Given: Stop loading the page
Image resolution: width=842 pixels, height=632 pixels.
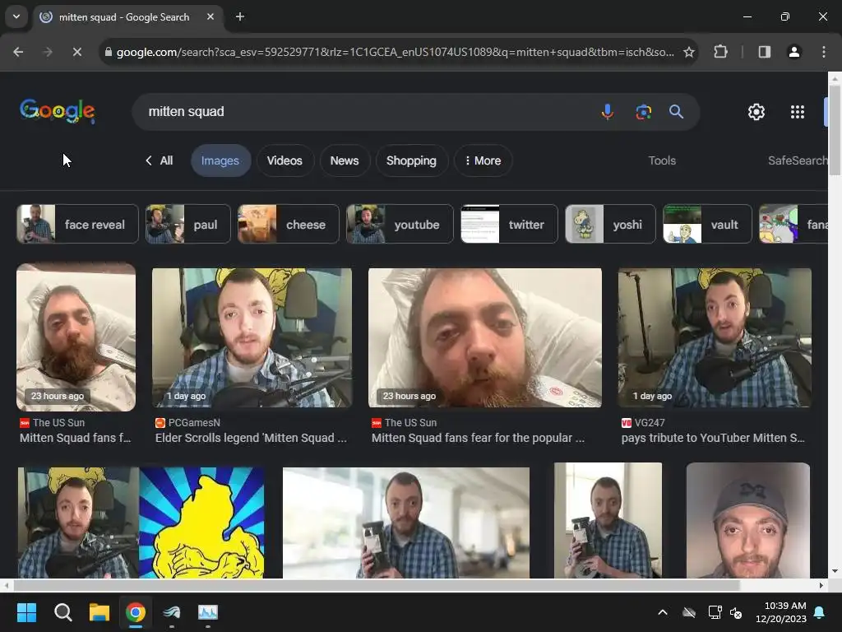Looking at the screenshot, I should click(x=76, y=52).
